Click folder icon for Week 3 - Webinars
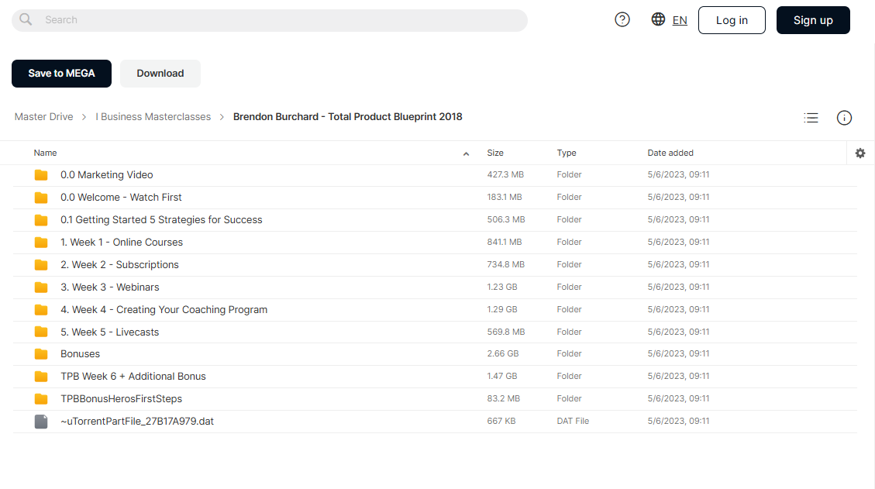This screenshot has width=875, height=489. (41, 288)
